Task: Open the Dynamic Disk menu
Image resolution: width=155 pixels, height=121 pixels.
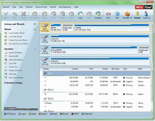Action: point(41,7)
